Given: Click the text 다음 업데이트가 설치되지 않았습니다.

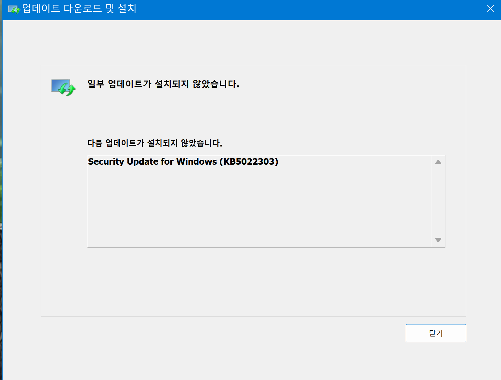Looking at the screenshot, I should tap(155, 143).
